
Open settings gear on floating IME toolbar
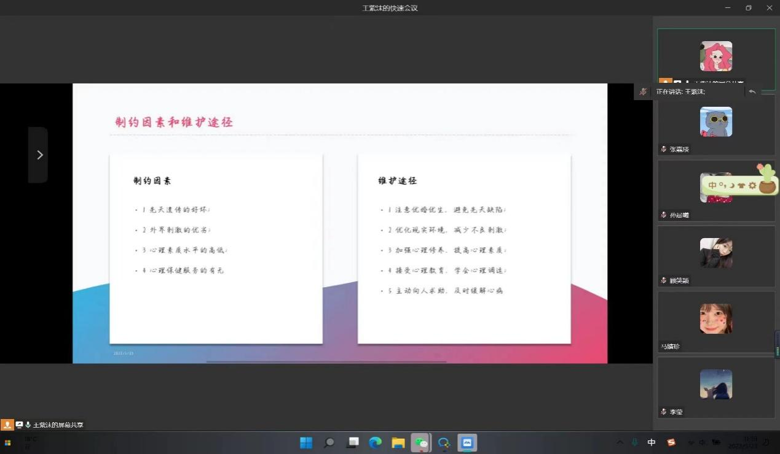click(752, 185)
